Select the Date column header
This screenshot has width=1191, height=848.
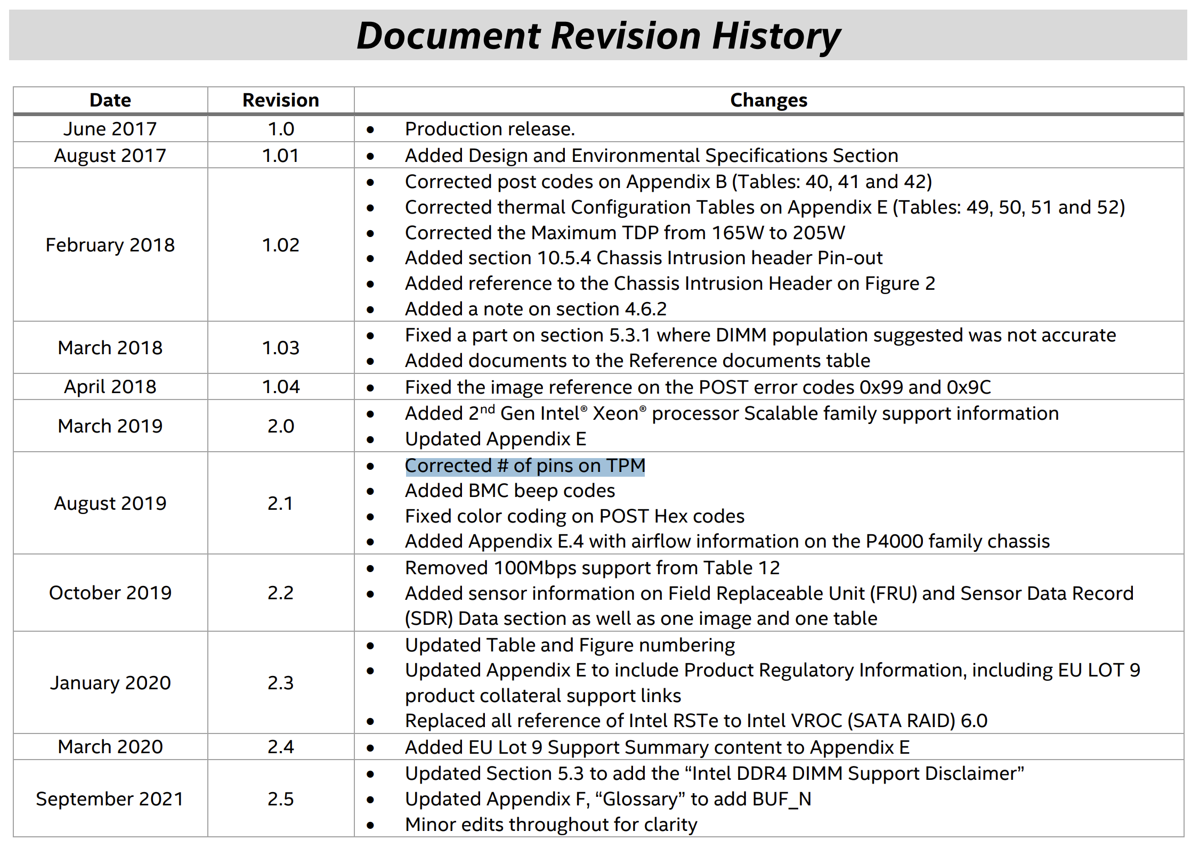[110, 100]
